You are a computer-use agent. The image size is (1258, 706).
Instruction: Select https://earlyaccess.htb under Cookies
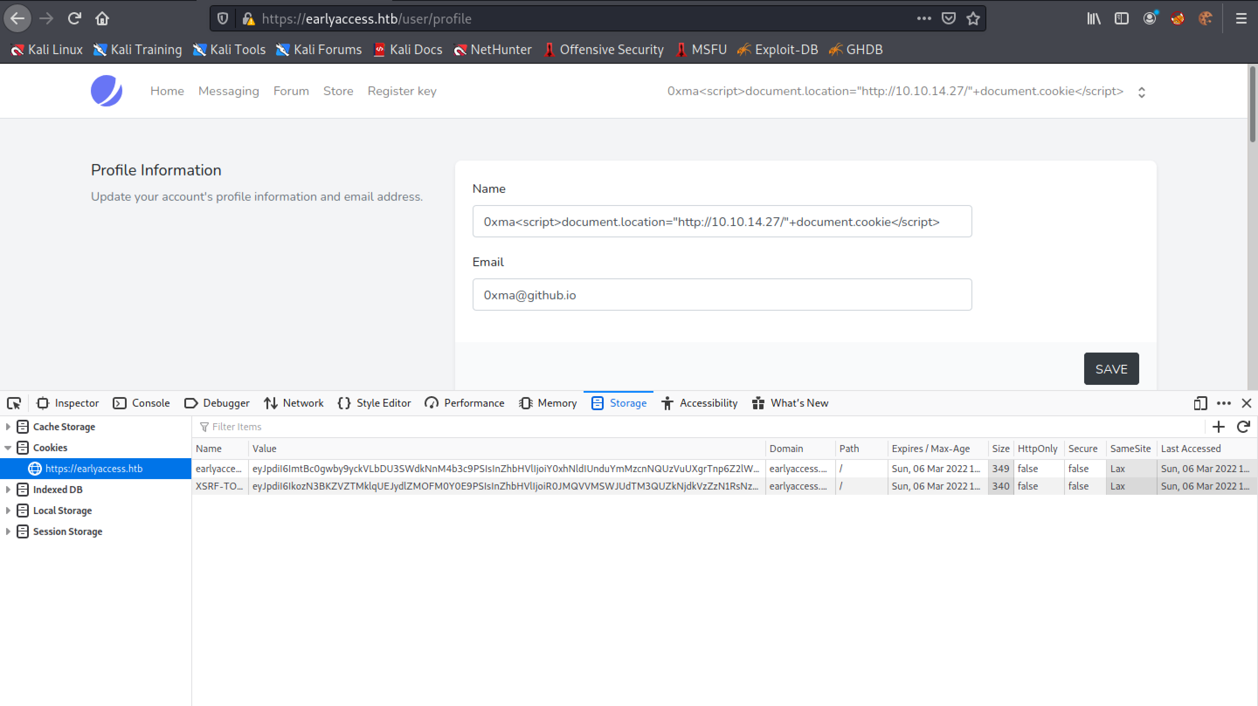[95, 468]
